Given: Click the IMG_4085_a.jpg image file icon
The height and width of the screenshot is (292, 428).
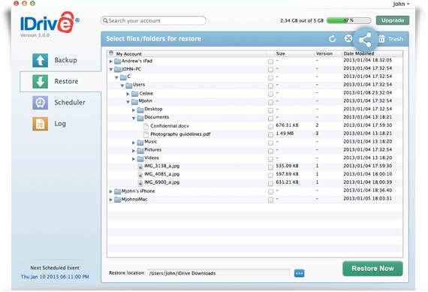Looking at the screenshot, I should (140, 175).
